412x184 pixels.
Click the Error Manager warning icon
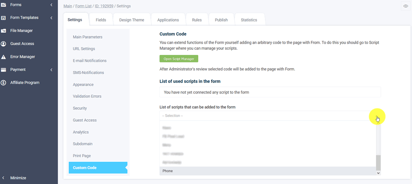click(3, 57)
